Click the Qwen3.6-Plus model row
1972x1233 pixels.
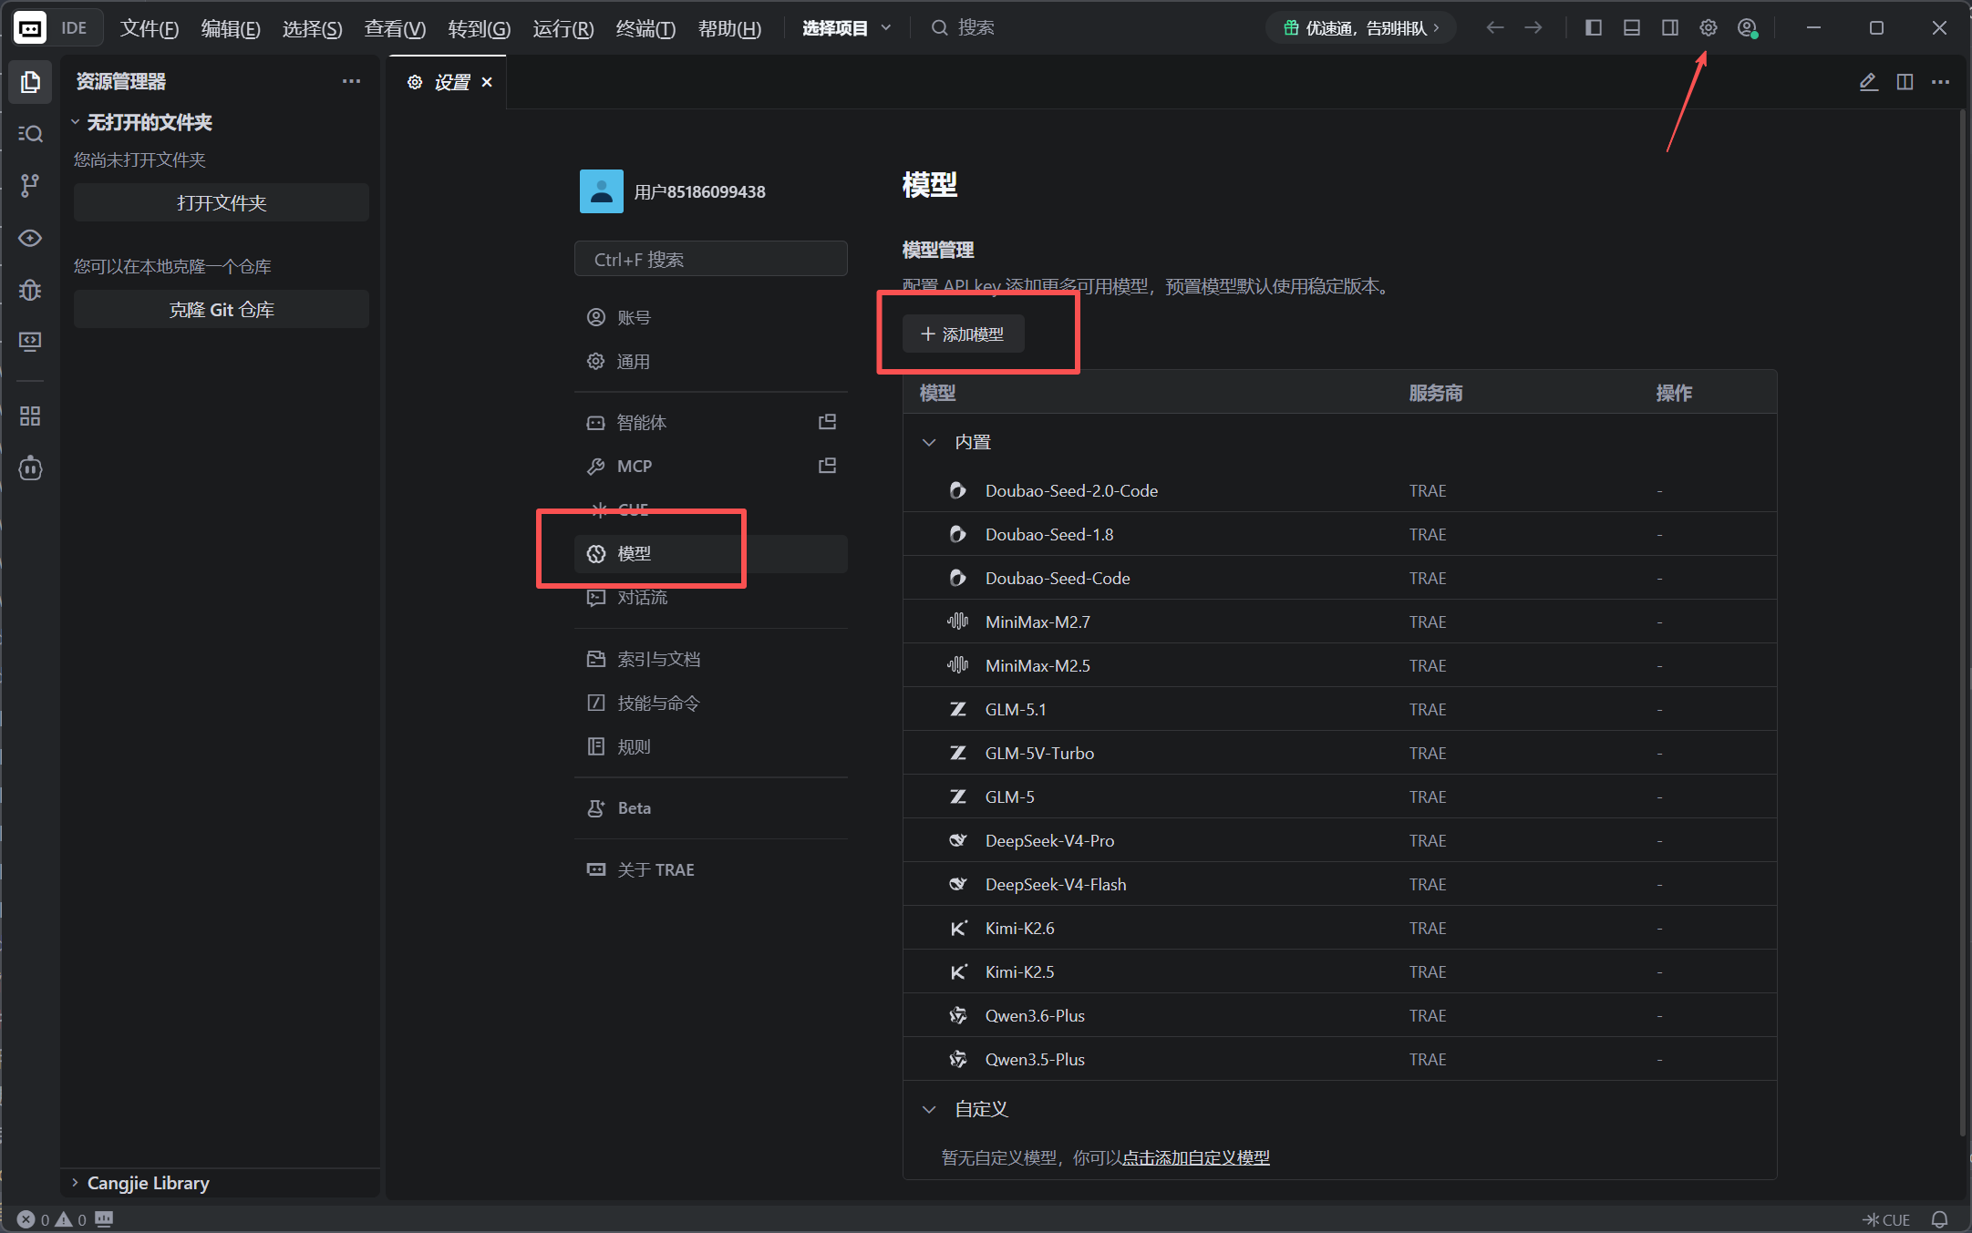1339,1015
